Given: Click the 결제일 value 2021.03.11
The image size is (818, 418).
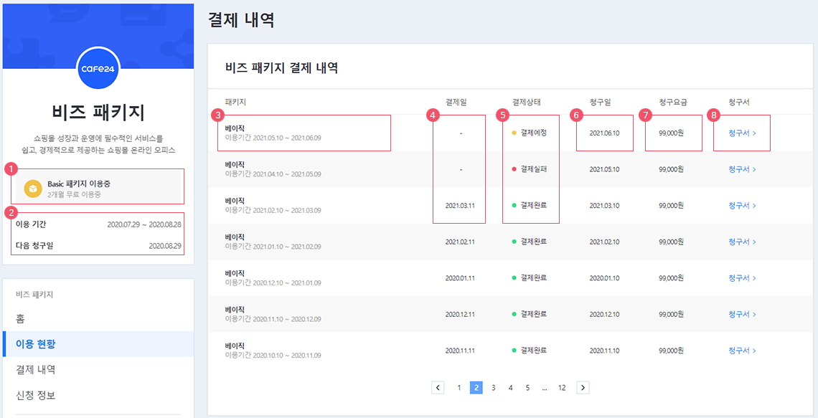Looking at the screenshot, I should 460,205.
